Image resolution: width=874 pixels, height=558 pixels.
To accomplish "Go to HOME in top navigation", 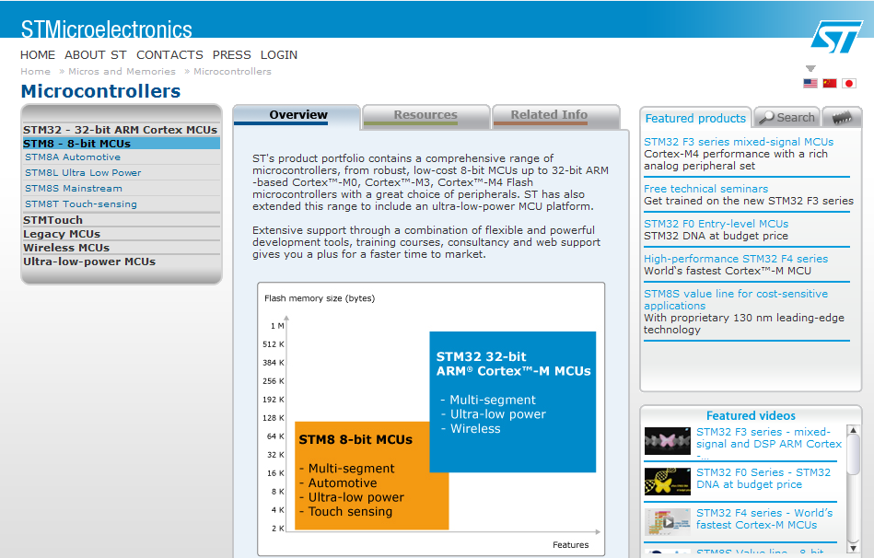I will (x=38, y=55).
